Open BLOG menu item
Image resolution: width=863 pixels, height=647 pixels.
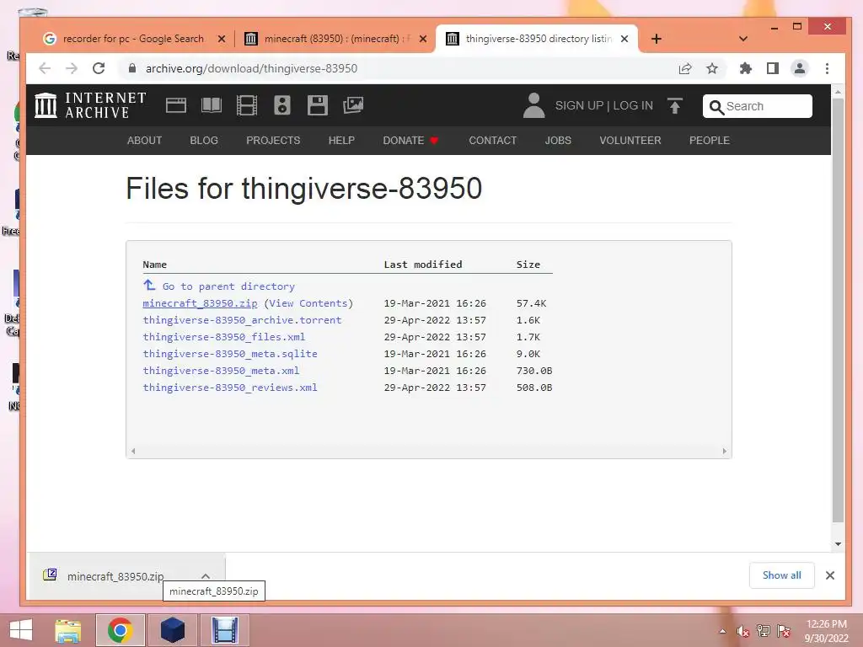click(204, 141)
